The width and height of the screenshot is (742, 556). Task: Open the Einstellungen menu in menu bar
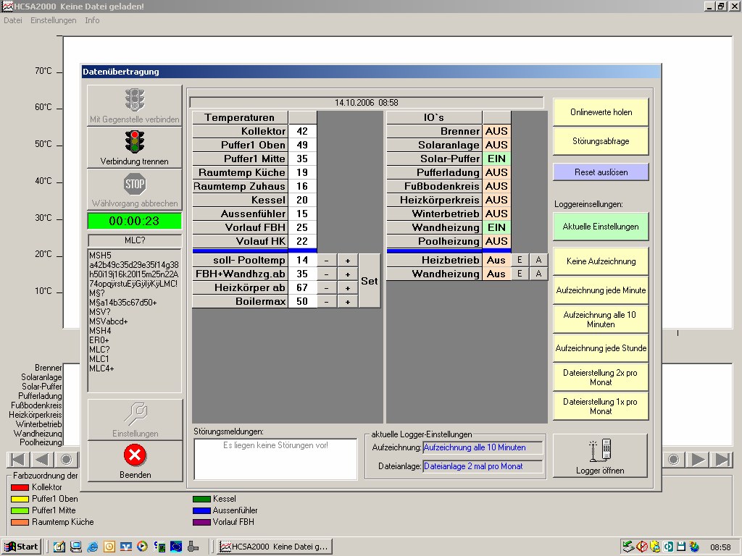point(53,20)
